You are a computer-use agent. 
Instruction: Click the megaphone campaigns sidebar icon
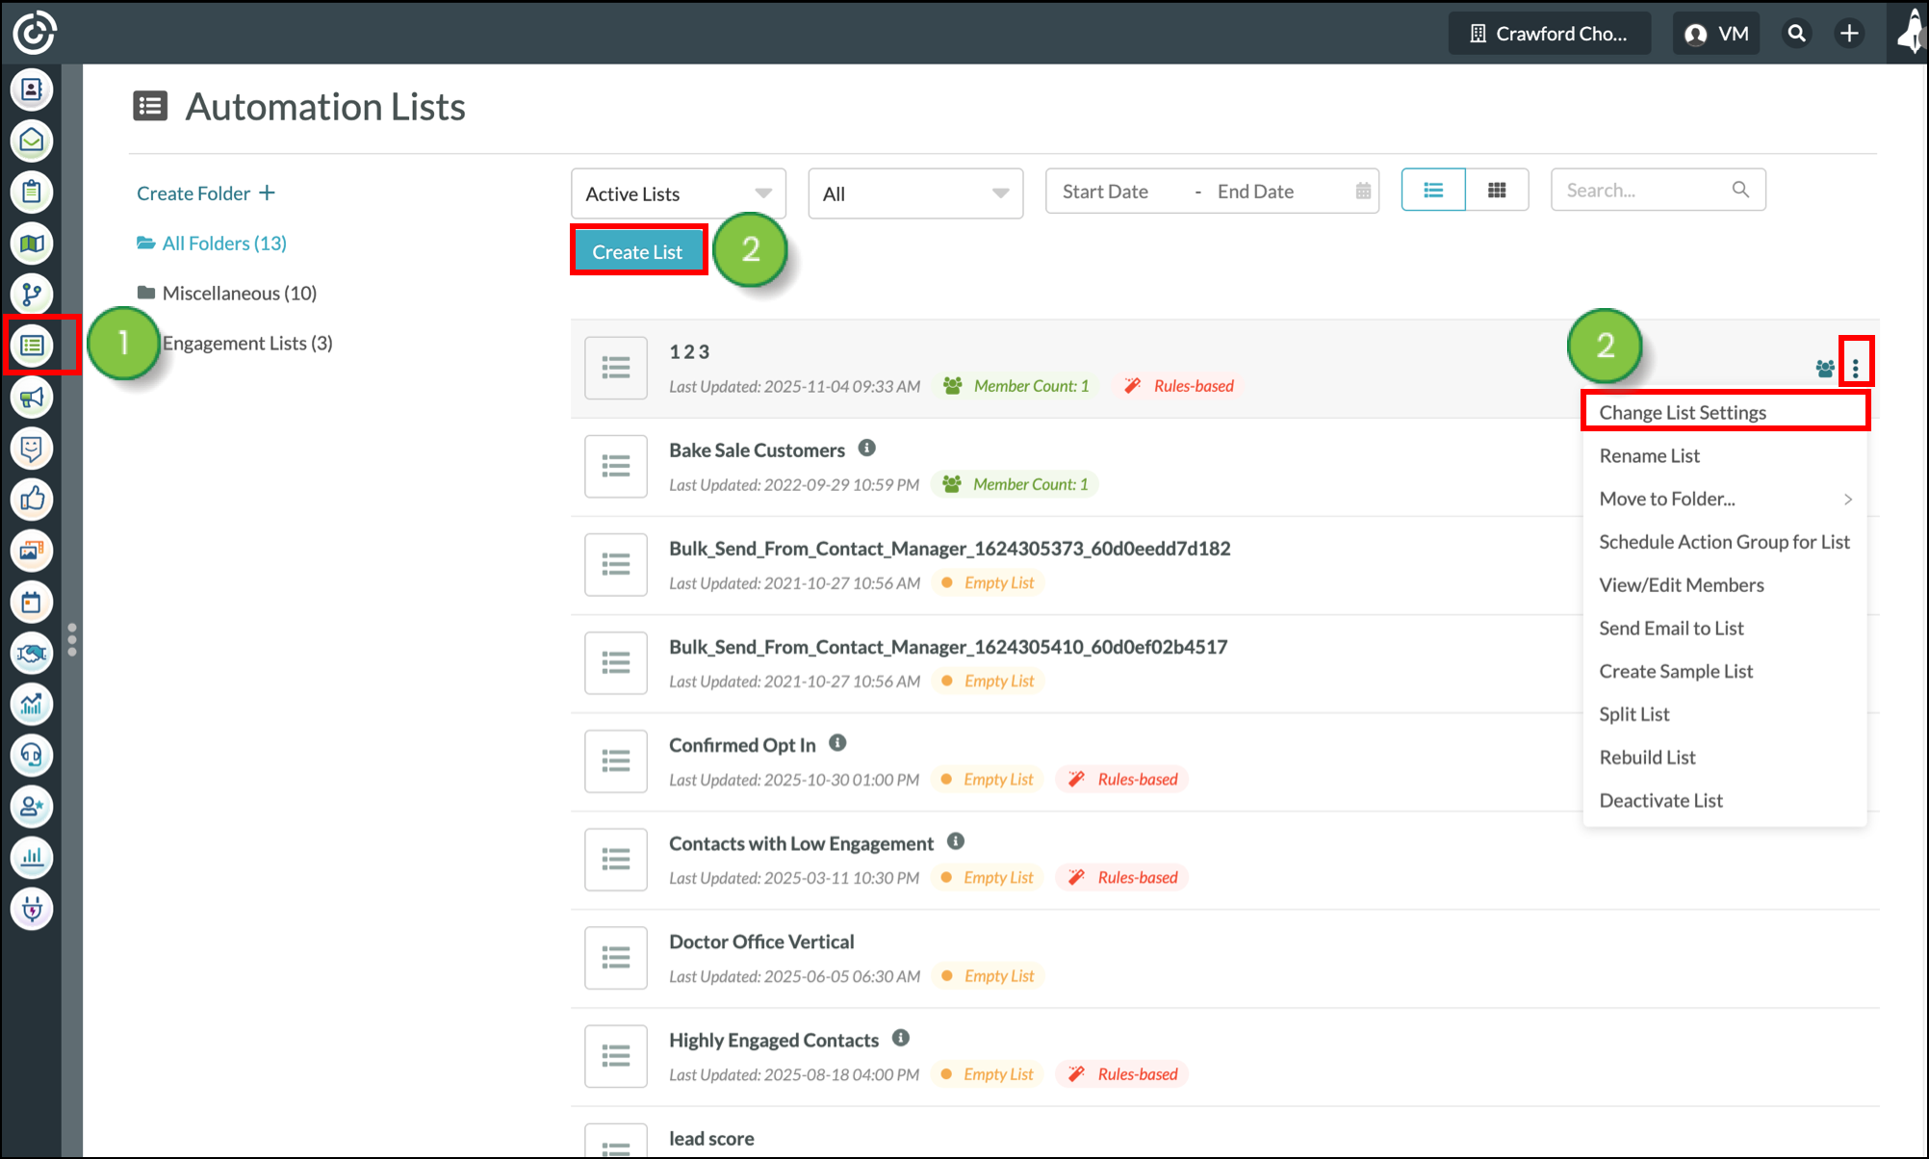pos(32,397)
